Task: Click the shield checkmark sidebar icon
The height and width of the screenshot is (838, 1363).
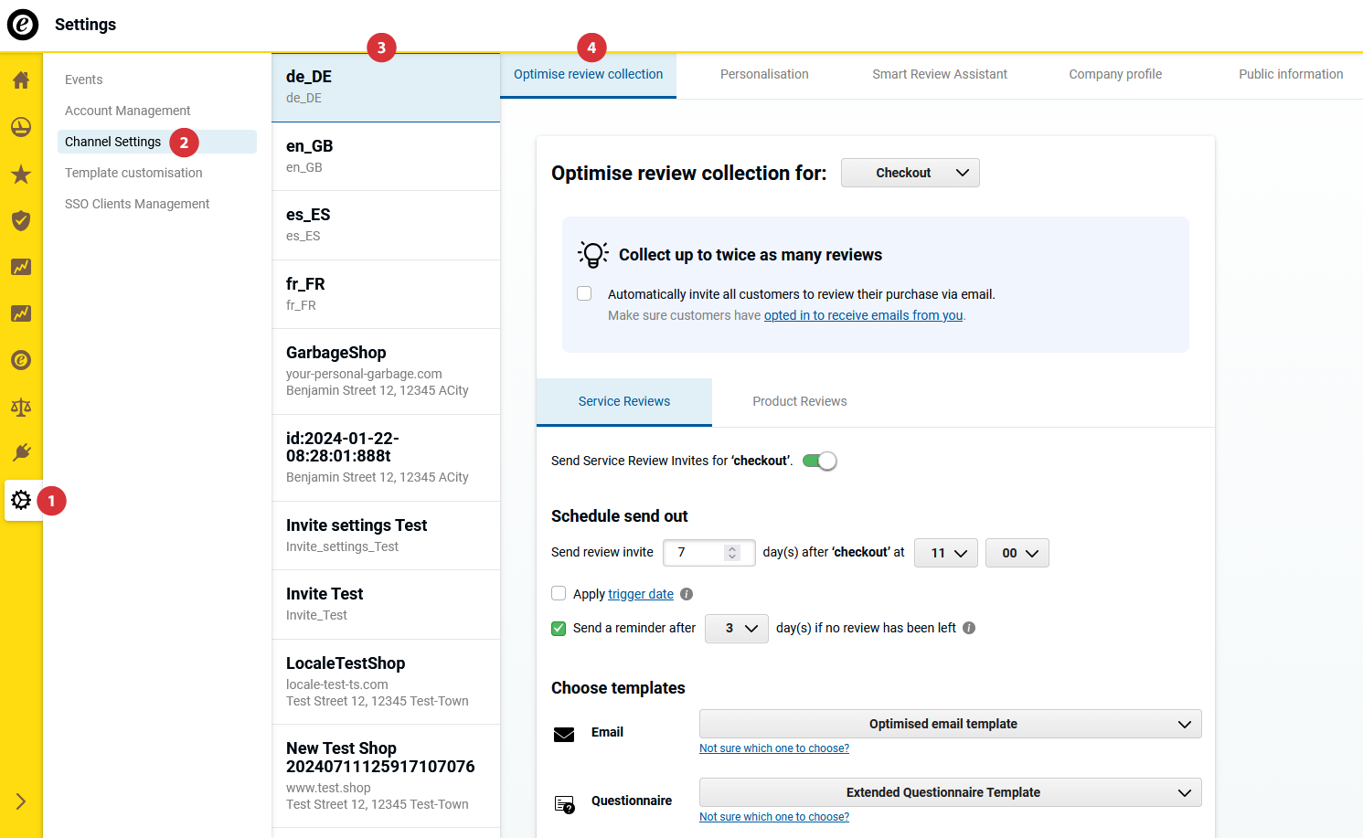Action: [x=21, y=220]
